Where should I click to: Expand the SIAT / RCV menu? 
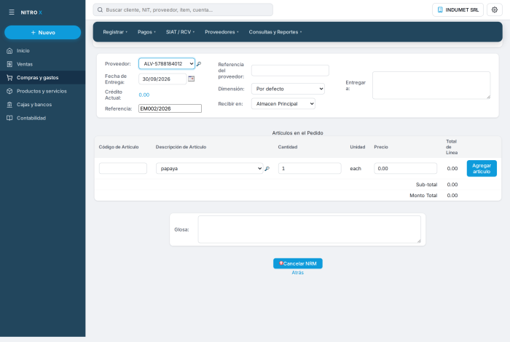point(180,32)
